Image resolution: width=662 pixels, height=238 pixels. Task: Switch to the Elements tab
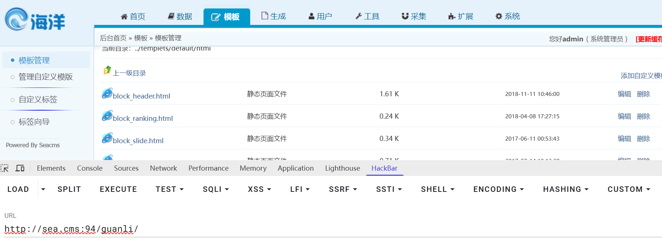[x=51, y=168]
